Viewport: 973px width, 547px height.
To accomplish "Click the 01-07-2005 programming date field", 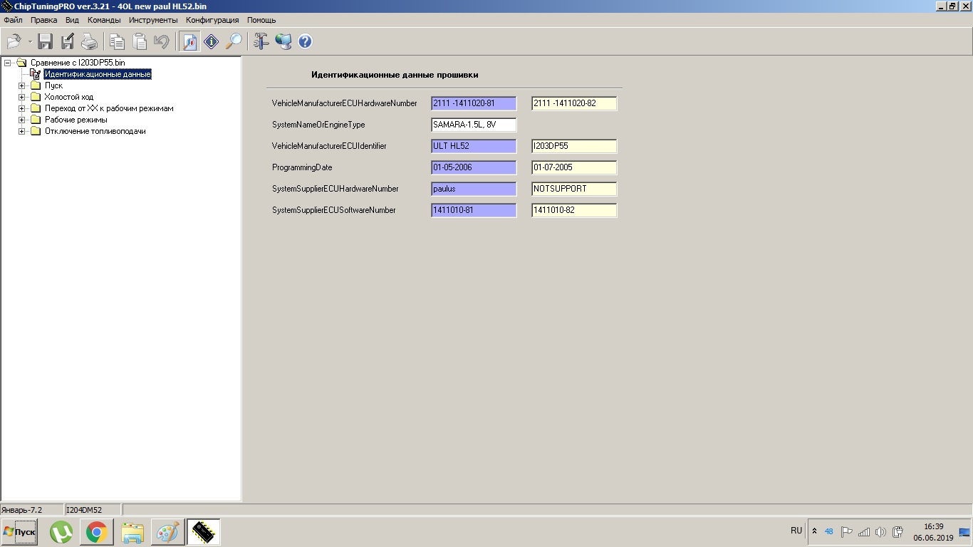I will tap(574, 167).
